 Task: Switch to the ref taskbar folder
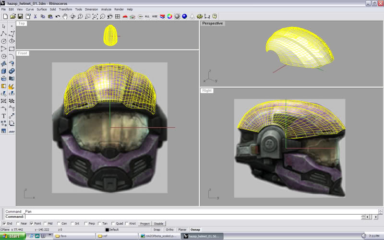tap(117, 236)
